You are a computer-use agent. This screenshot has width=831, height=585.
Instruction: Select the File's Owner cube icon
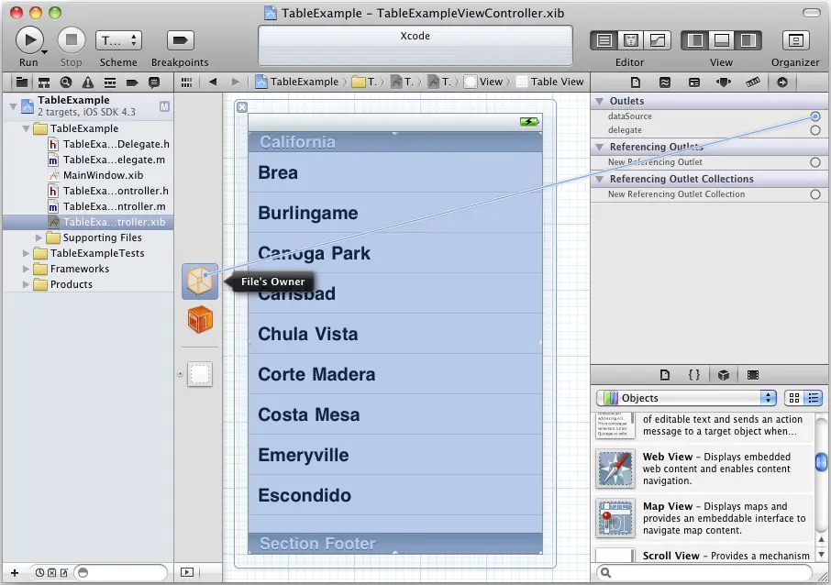point(200,281)
